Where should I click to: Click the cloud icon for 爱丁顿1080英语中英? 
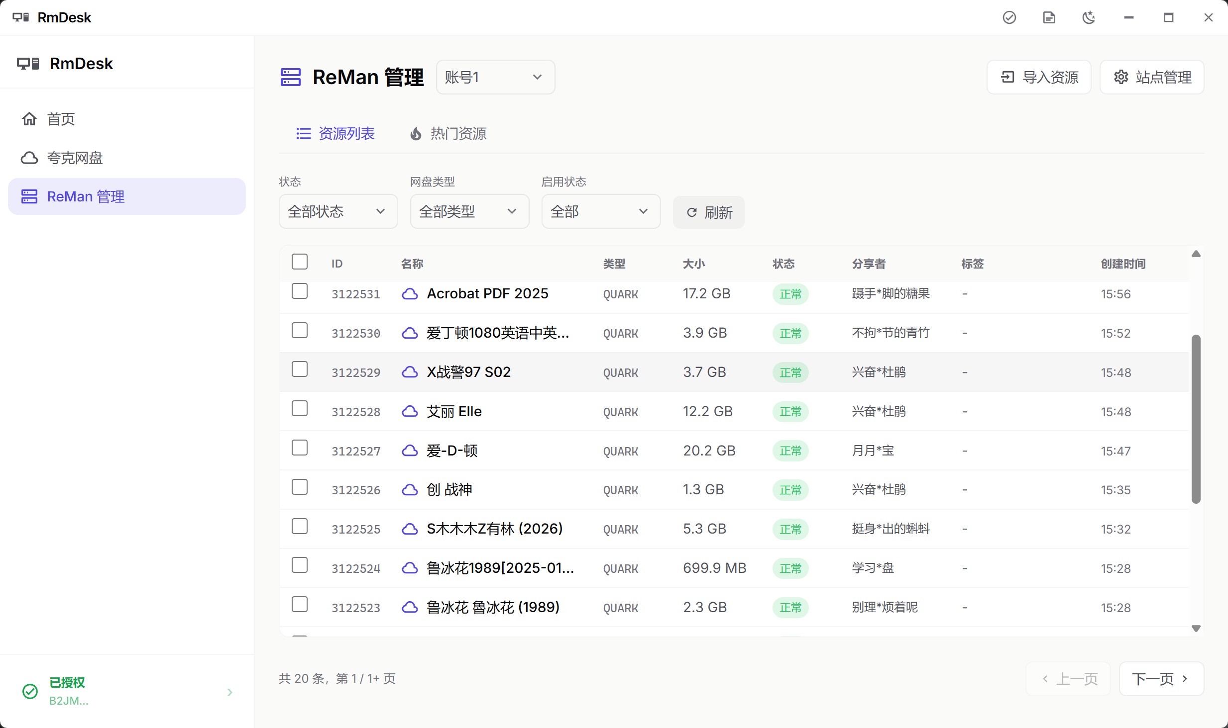pyautogui.click(x=410, y=333)
